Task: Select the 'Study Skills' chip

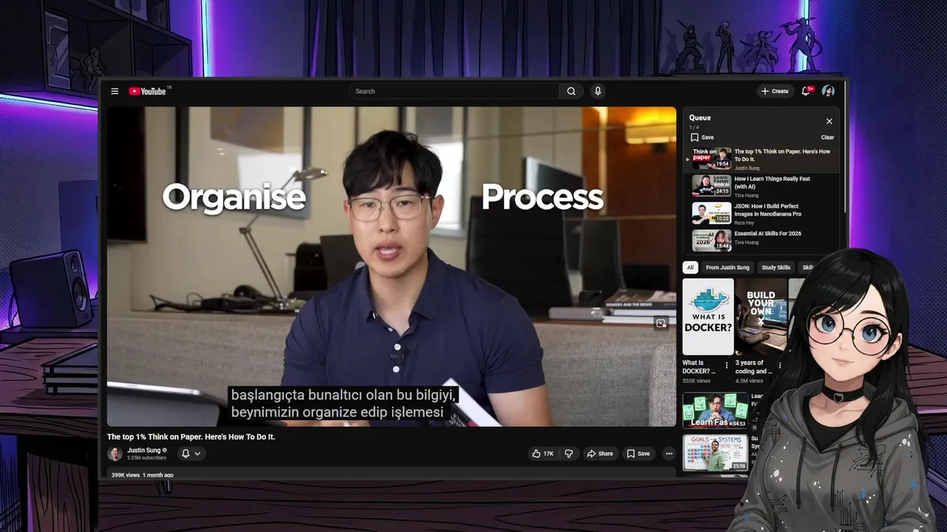Action: click(x=776, y=267)
